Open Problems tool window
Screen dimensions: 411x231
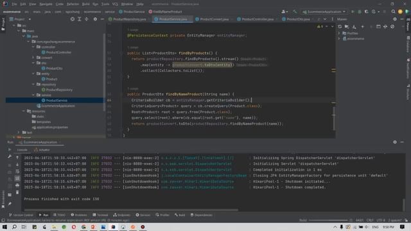point(79,215)
